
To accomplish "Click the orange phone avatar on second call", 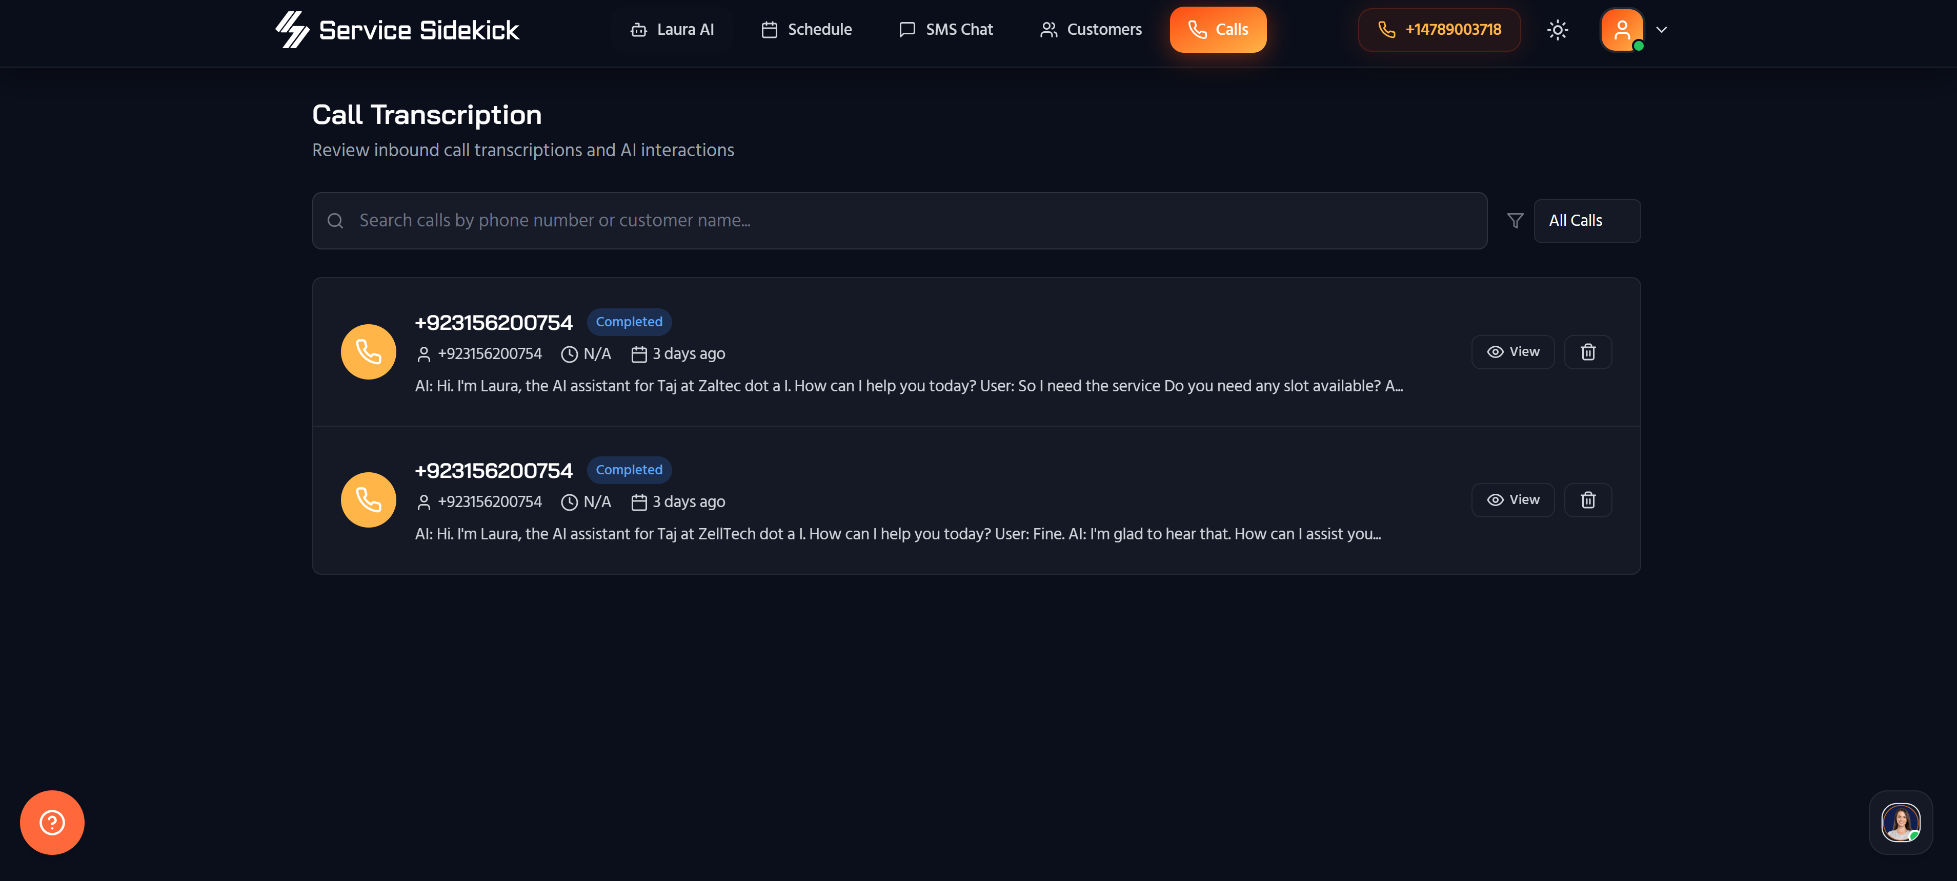I will [x=368, y=499].
